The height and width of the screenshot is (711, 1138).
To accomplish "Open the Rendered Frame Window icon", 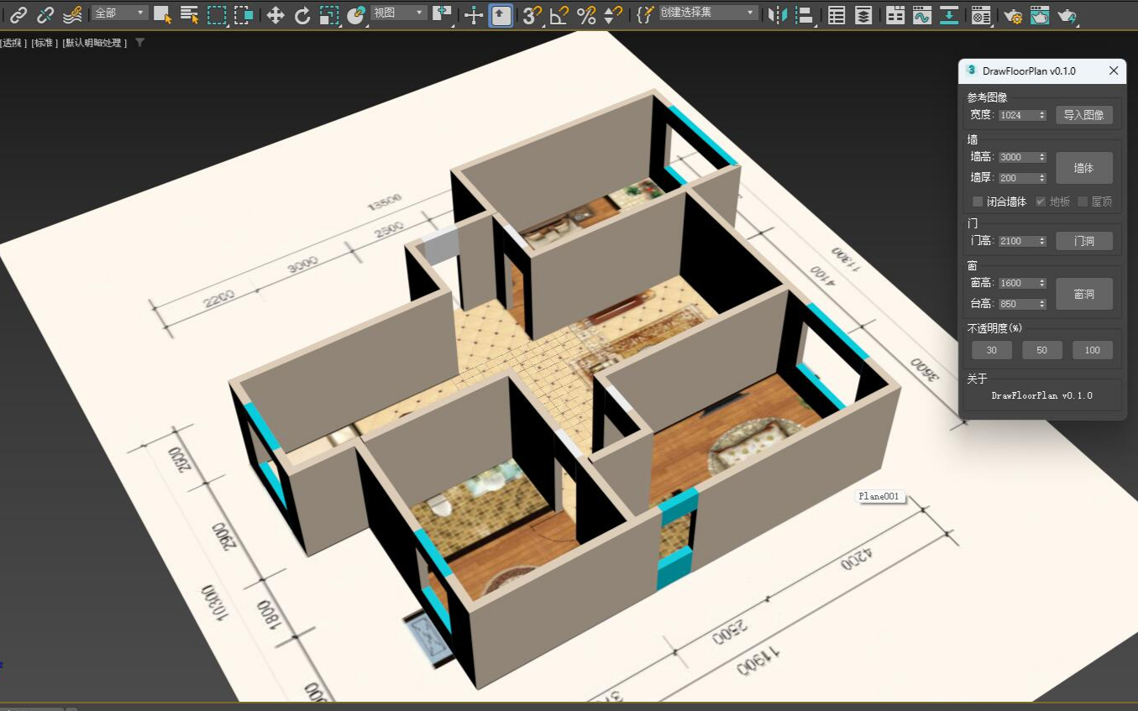I will (x=1040, y=14).
